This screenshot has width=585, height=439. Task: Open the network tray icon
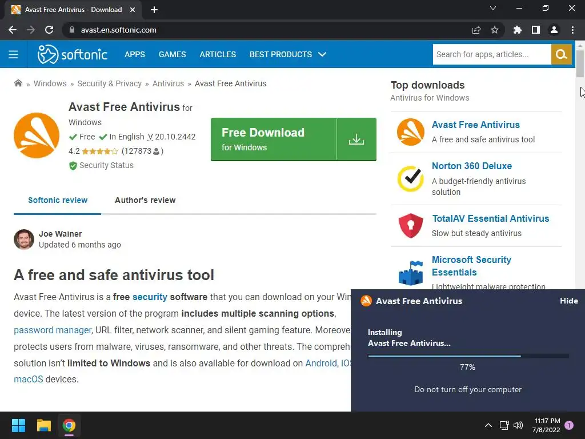click(504, 425)
